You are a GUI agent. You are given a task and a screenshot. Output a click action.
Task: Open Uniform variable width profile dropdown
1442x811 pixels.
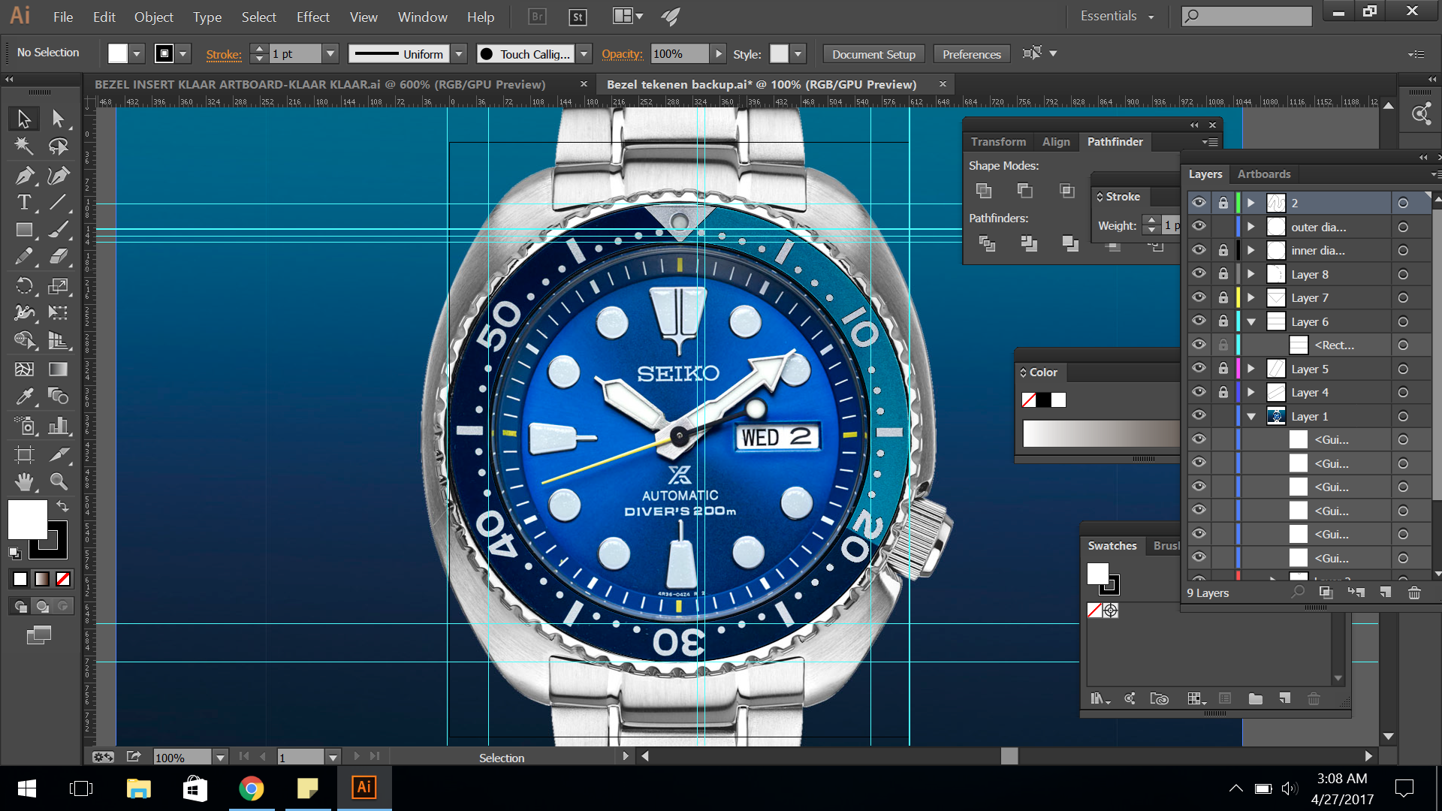[x=459, y=53]
